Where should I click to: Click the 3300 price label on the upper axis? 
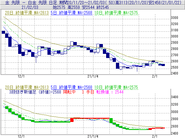tap(175, 18)
